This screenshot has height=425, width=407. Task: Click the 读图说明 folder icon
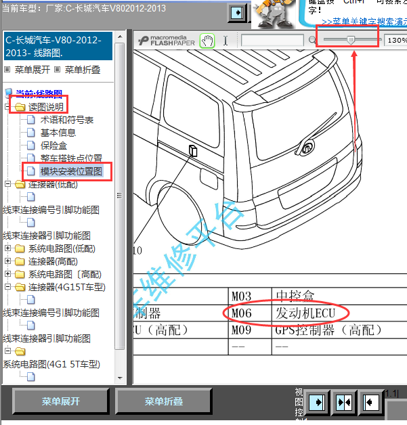pos(20,107)
